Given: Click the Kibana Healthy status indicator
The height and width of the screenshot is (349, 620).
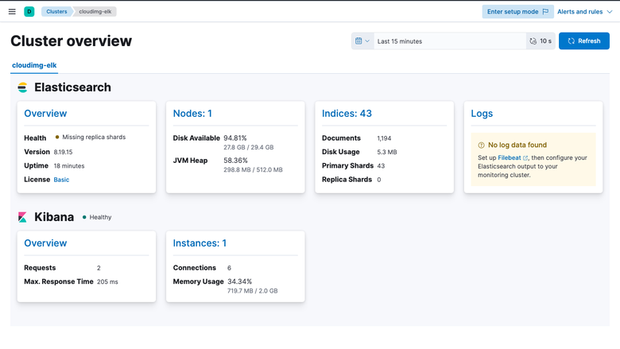Looking at the screenshot, I should click(97, 217).
